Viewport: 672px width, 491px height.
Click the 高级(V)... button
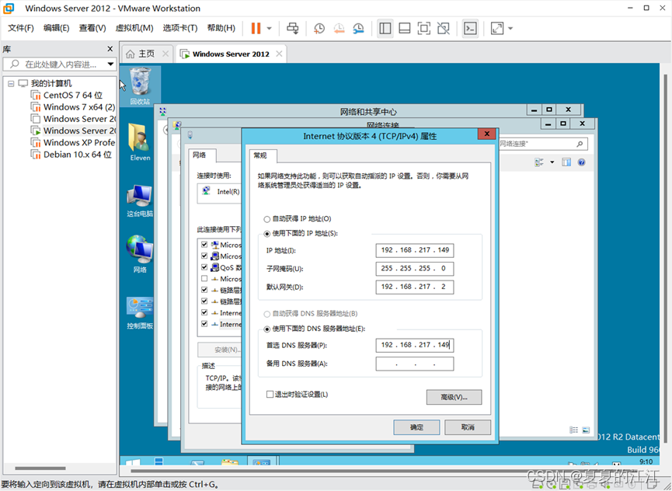pos(454,397)
